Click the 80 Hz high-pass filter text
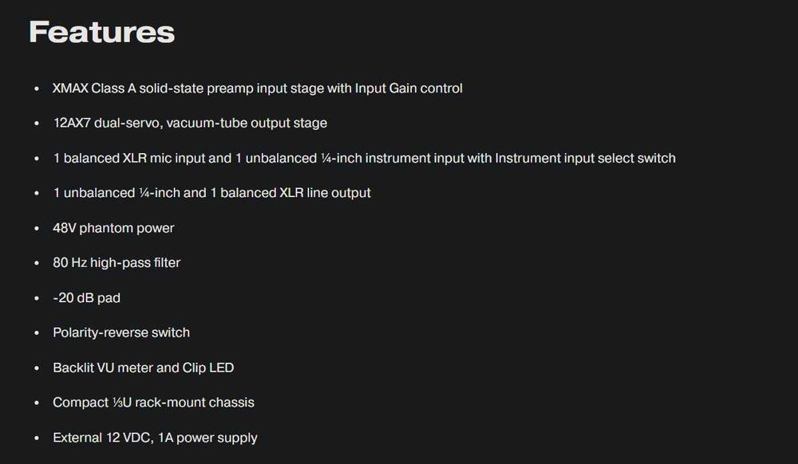 tap(117, 262)
